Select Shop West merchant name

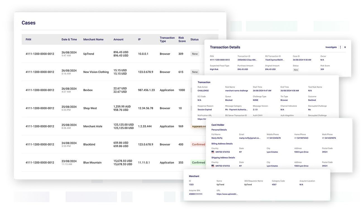[90, 108]
